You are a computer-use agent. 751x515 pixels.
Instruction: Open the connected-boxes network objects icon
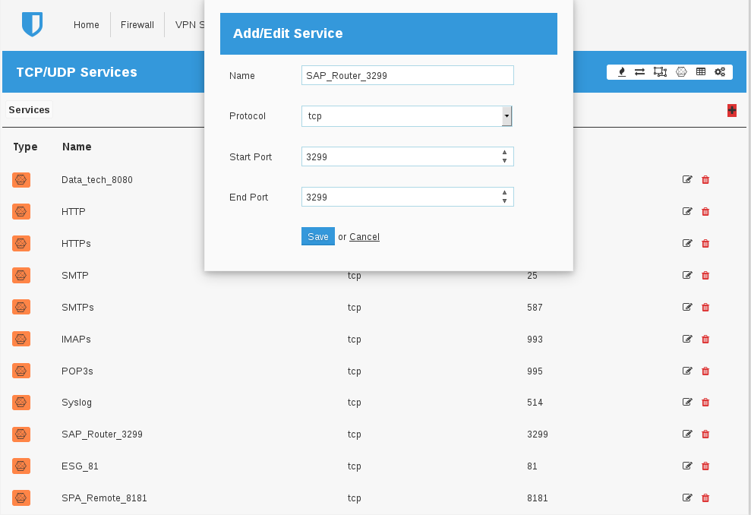[x=660, y=72]
